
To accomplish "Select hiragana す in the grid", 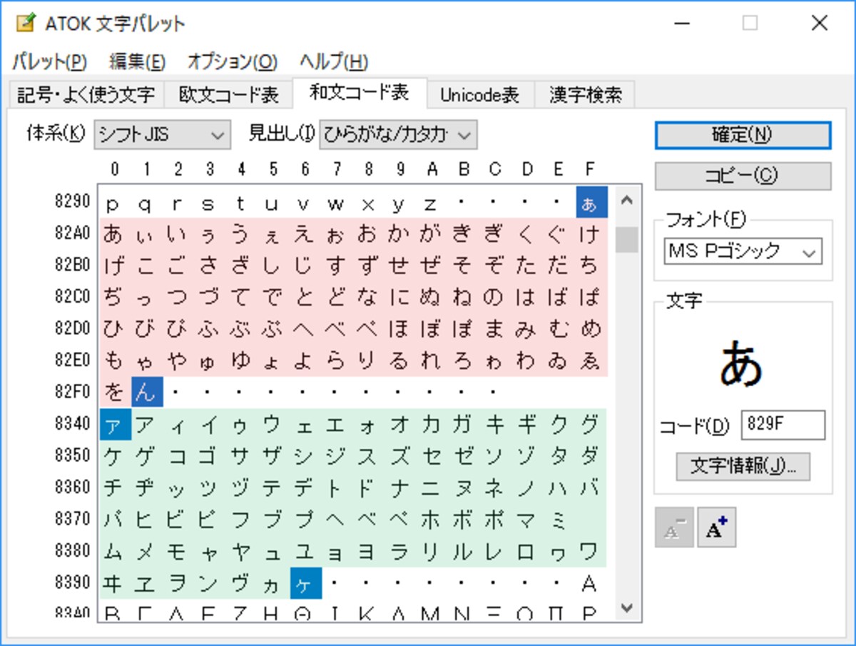I will coord(337,266).
